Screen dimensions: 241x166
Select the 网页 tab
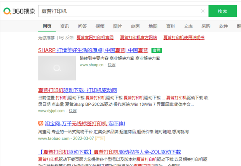[x=47, y=26]
